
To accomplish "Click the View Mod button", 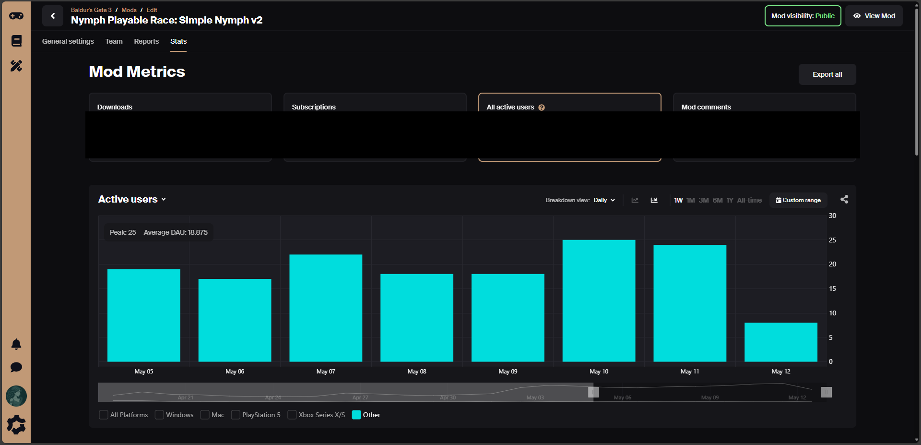I will (x=874, y=16).
